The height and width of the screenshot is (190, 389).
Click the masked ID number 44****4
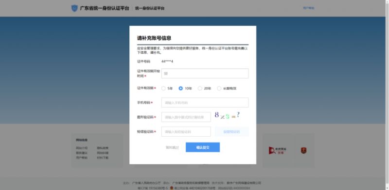tap(167, 62)
